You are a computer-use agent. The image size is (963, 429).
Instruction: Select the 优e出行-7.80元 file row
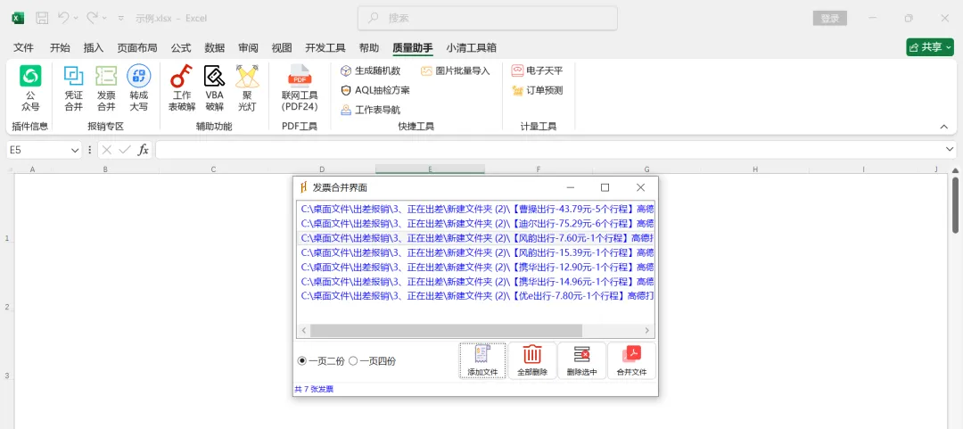point(476,295)
